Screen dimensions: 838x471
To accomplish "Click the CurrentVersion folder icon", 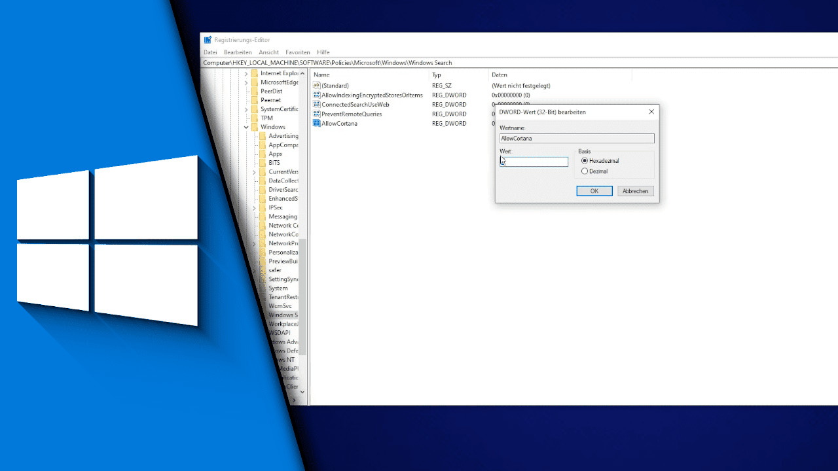I will point(263,172).
